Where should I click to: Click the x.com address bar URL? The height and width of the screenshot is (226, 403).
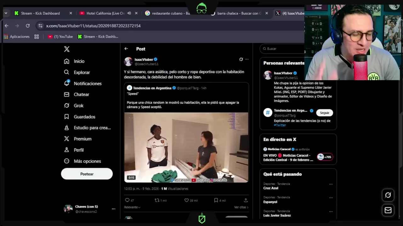(x=93, y=26)
